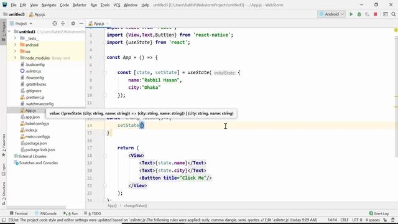
Task: Open Project panel settings gear
Action: click(x=73, y=24)
